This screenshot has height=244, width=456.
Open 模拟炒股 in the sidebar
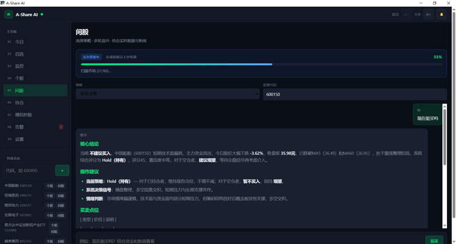[35, 115]
